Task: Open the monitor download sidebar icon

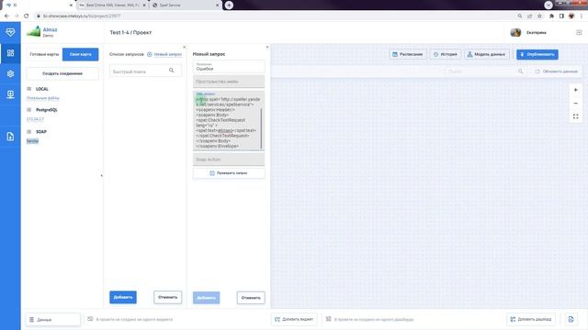Action: (x=10, y=94)
